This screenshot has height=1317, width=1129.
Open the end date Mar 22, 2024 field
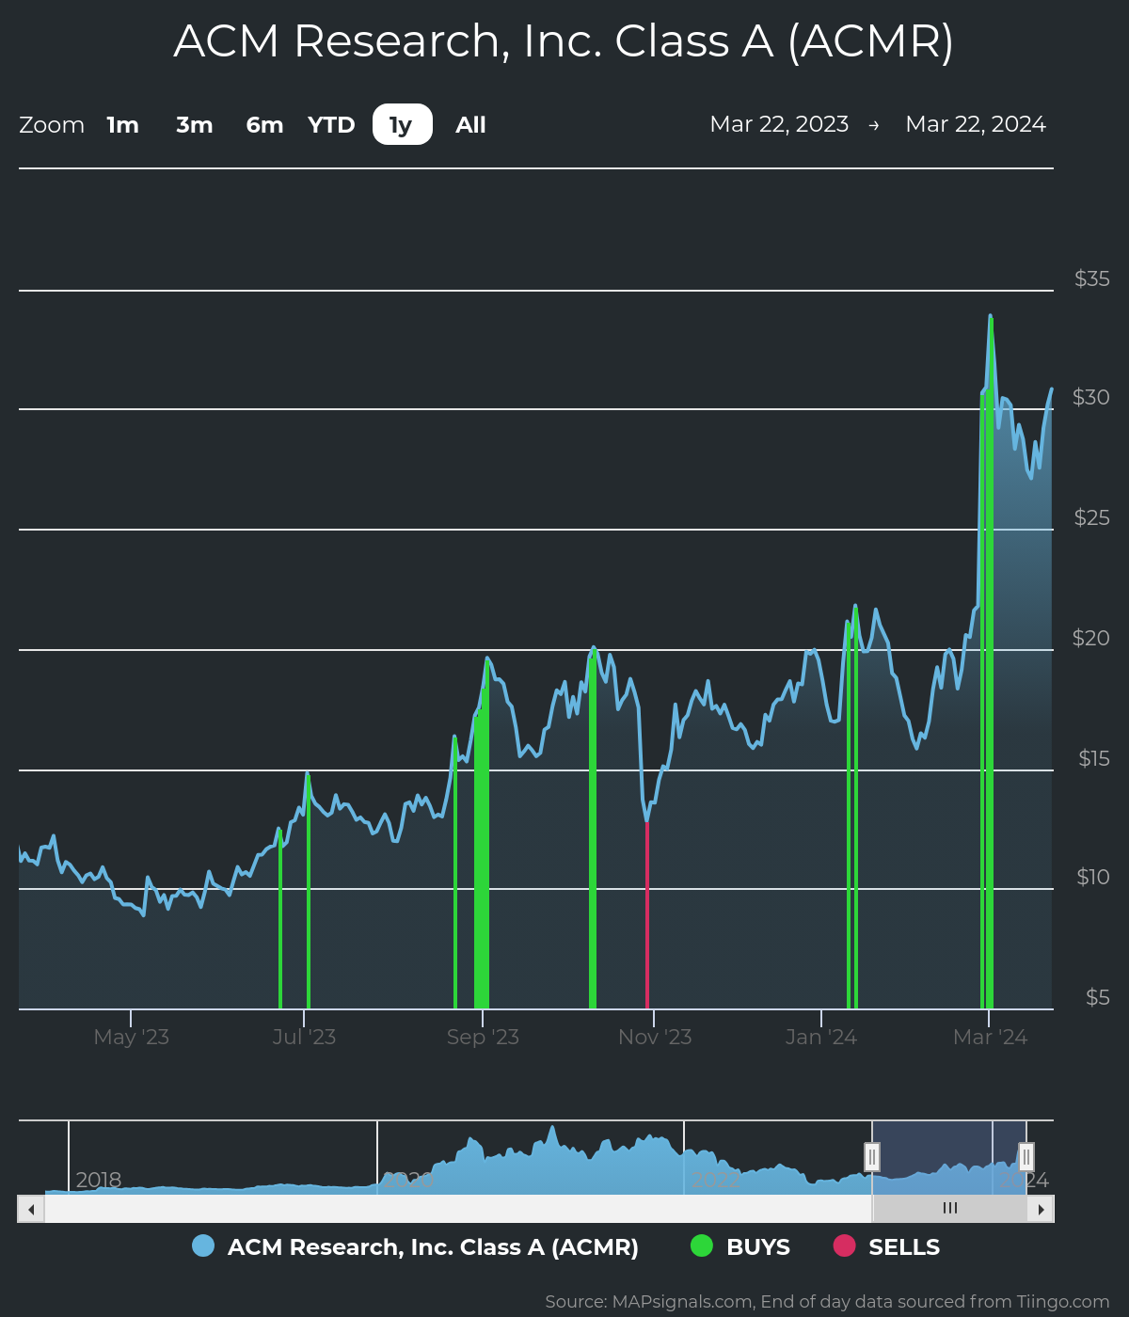pyautogui.click(x=977, y=124)
